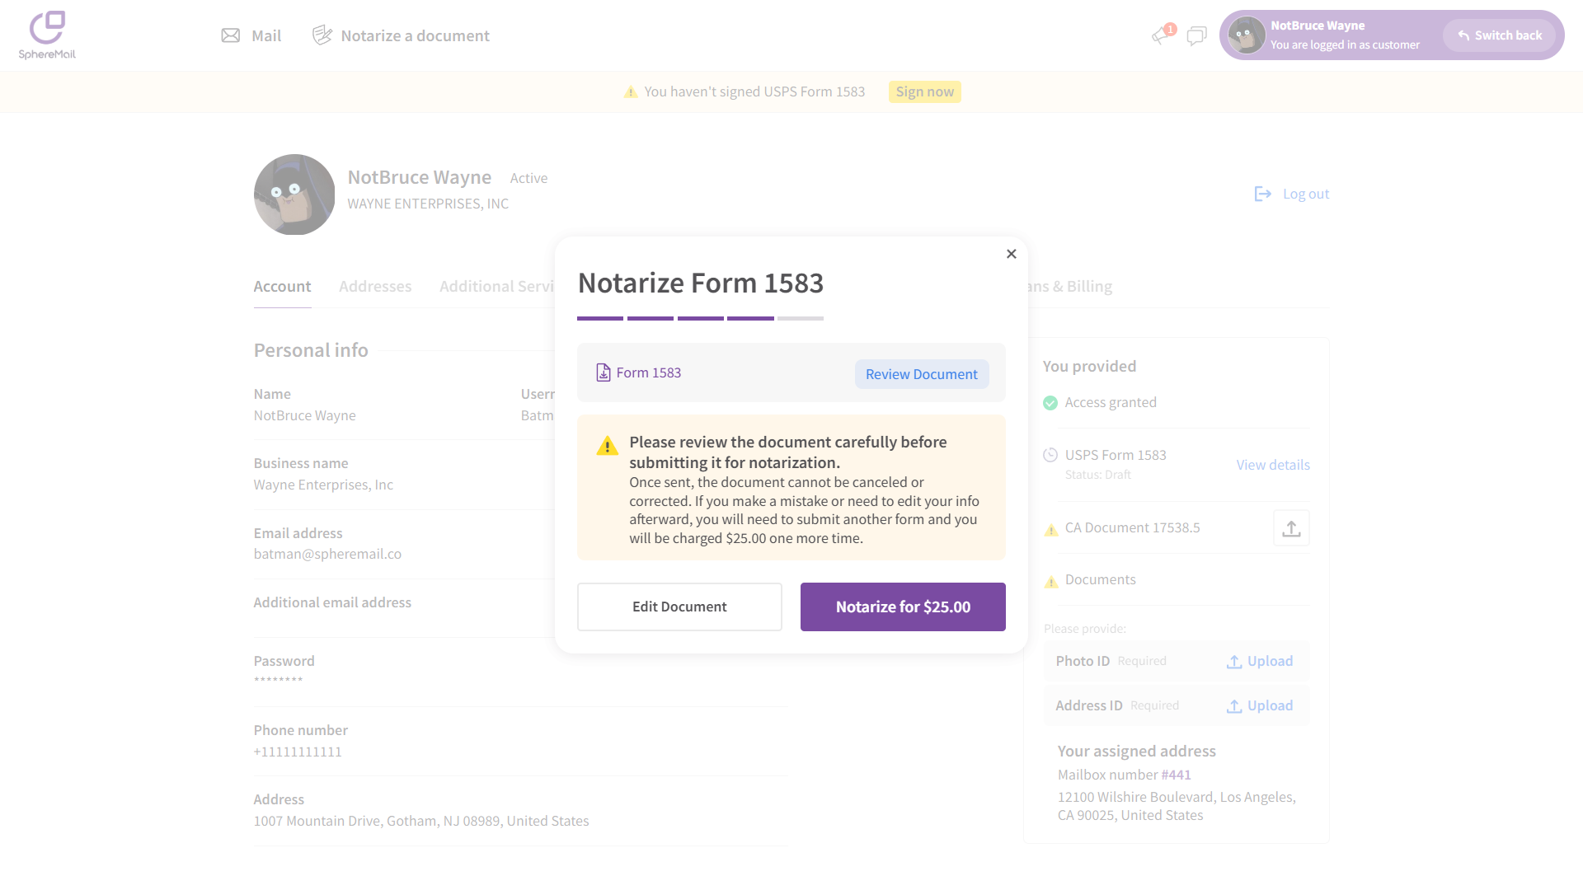Click Sign now in the banner
1583x890 pixels.
[924, 91]
